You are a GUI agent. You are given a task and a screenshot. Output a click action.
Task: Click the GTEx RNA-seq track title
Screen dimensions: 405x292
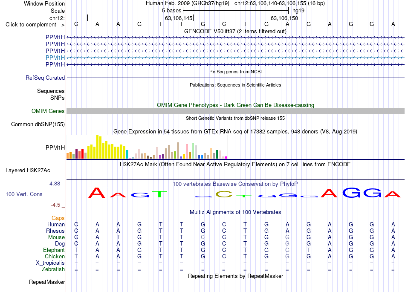[235, 131]
